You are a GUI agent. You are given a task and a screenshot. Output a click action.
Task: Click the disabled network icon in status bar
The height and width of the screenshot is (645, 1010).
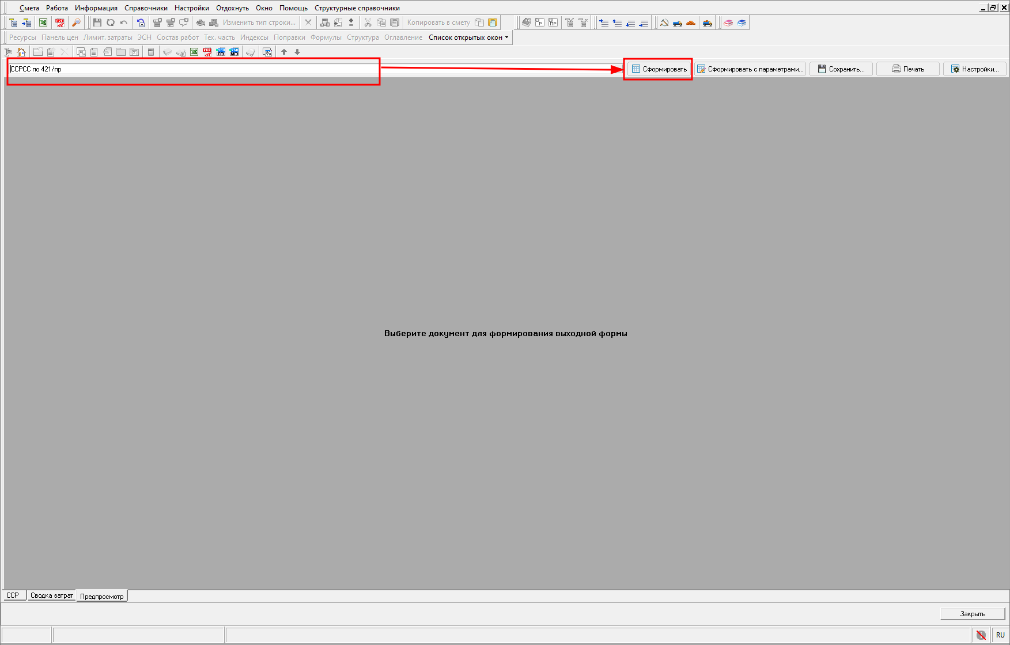point(981,635)
